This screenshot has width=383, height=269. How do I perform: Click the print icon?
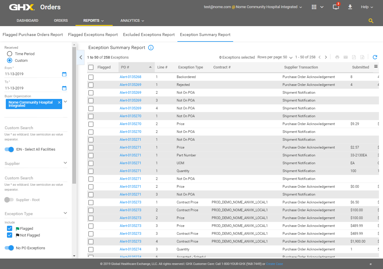tap(337, 57)
